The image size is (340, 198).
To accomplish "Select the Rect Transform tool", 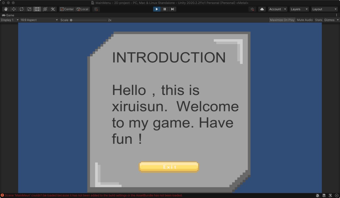I will point(37,9).
